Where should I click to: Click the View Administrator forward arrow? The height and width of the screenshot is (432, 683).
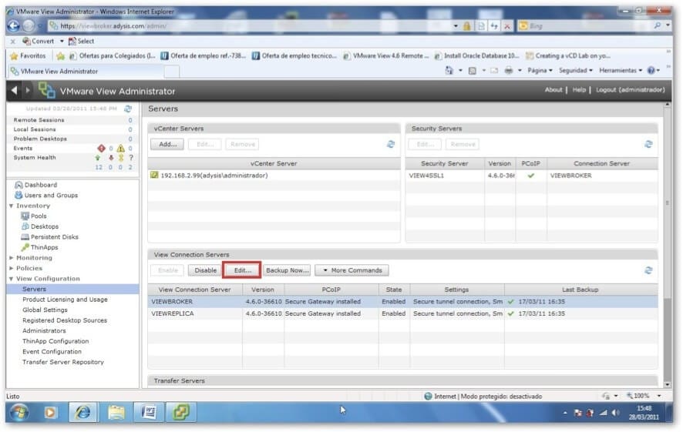(28, 90)
